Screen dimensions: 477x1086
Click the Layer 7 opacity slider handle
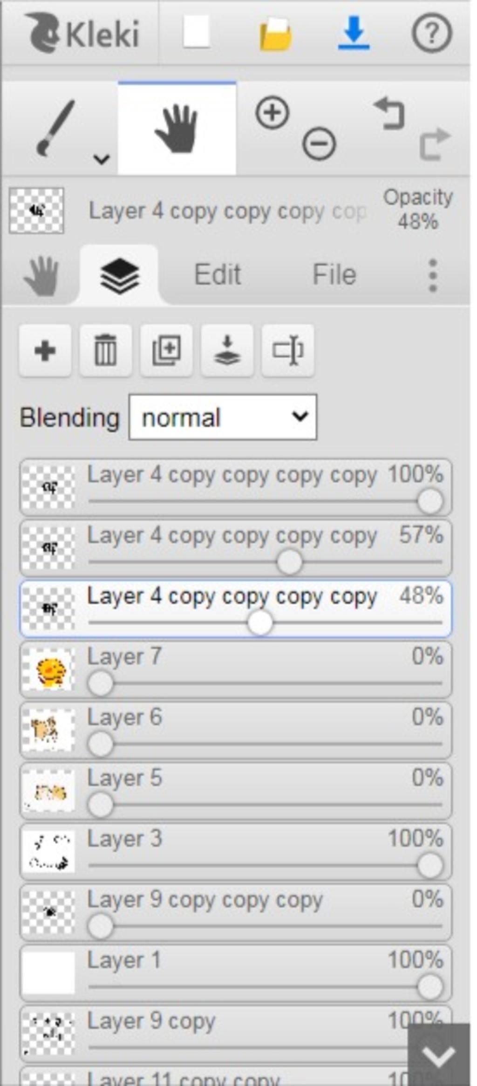pos(100,683)
